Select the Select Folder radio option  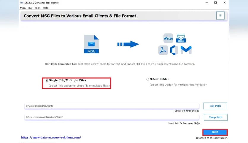(148, 79)
